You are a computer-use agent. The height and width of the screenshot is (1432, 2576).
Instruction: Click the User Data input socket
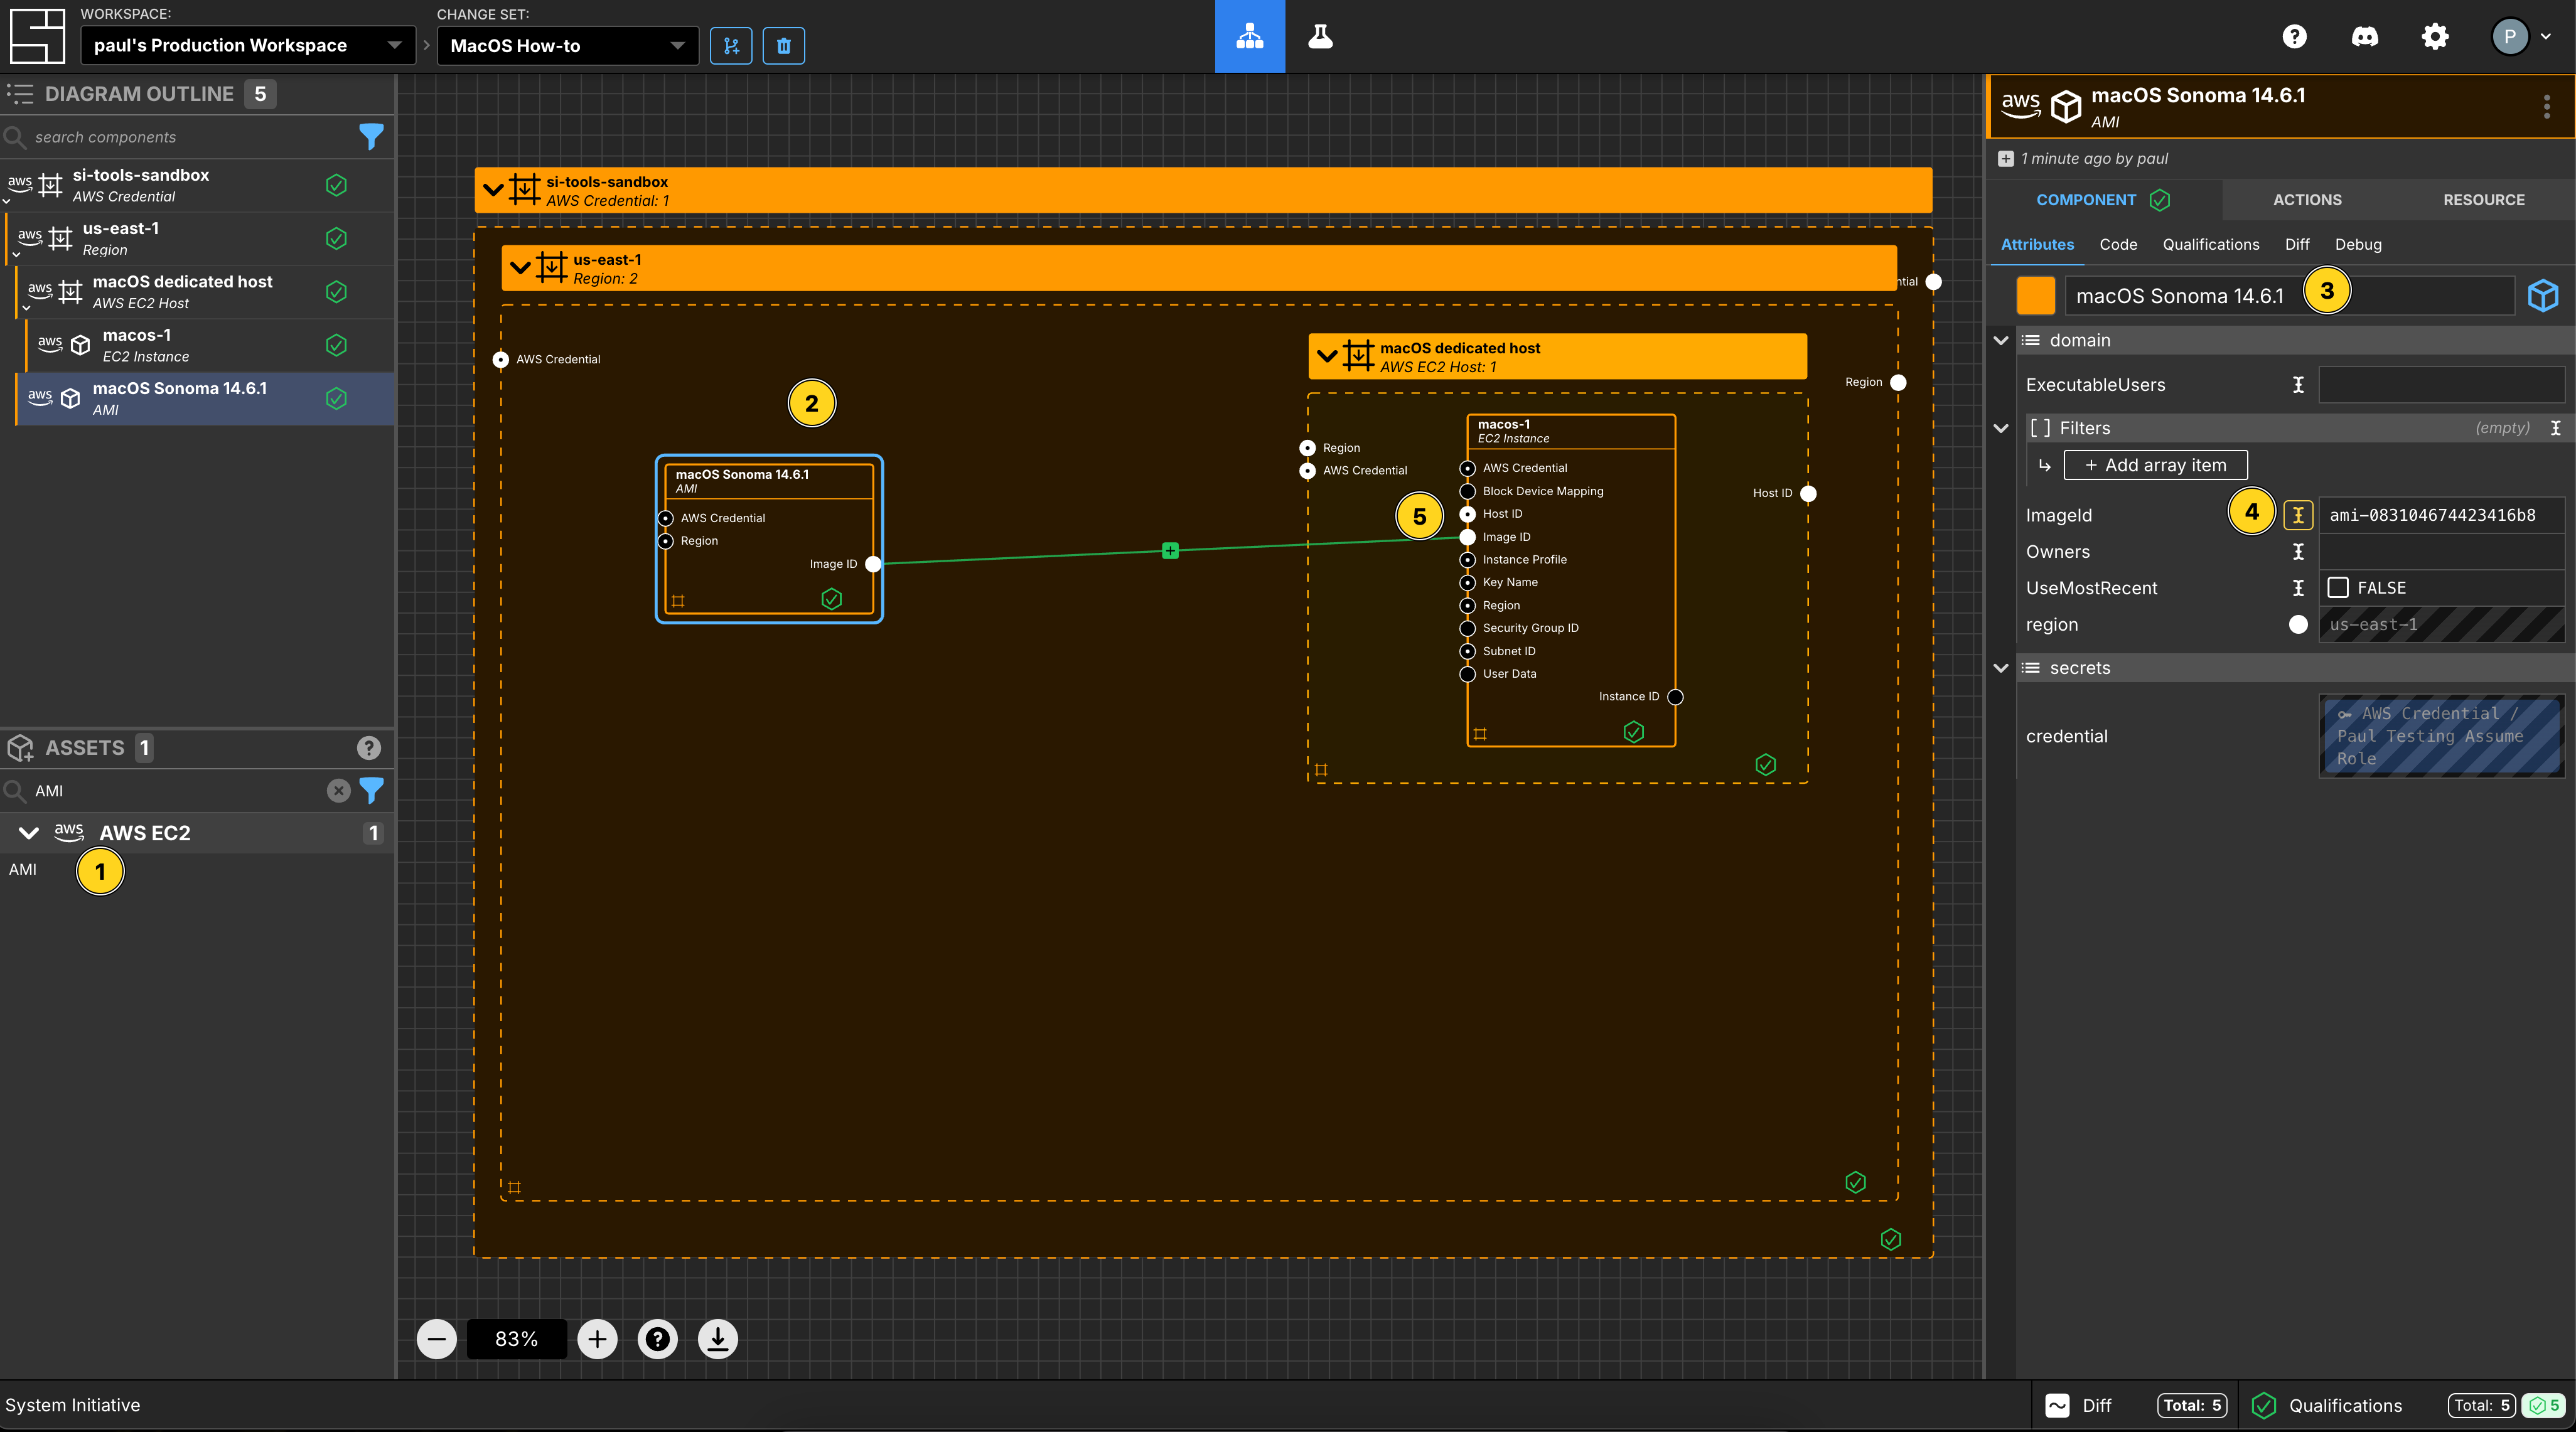[x=1467, y=674]
